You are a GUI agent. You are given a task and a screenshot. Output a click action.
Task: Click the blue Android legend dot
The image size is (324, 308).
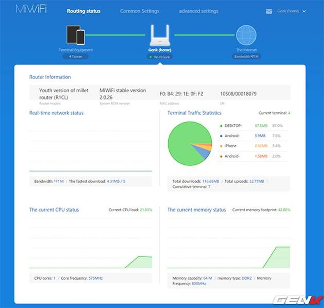[x=221, y=136]
